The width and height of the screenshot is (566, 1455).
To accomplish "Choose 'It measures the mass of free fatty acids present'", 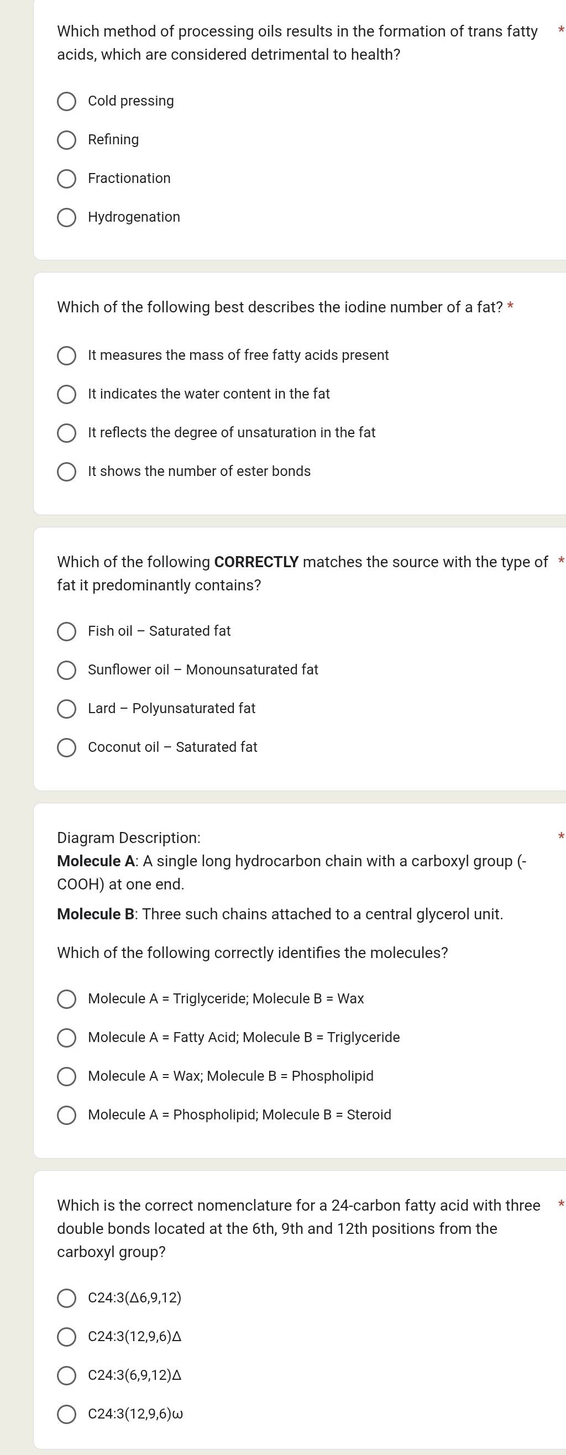I will pyautogui.click(x=67, y=356).
